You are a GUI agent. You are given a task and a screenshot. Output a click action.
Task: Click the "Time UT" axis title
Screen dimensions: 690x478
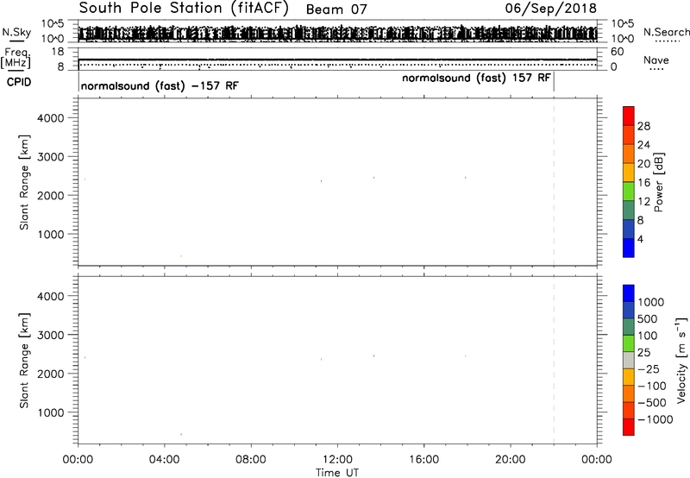click(337, 473)
